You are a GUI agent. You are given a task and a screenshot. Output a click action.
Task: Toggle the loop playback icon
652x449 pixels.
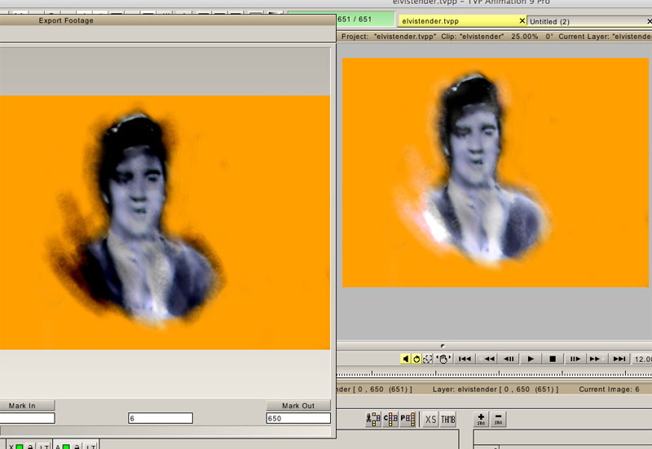pos(416,359)
